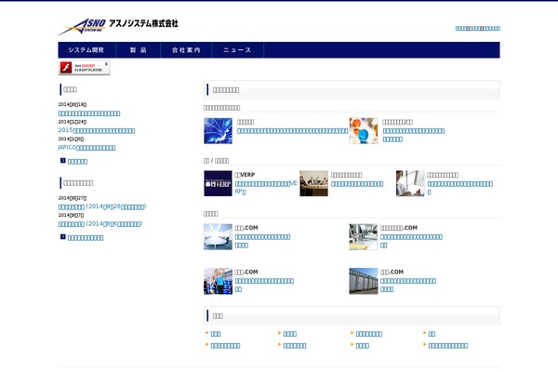Open the office desk with laptop thumbnail
558x372 pixels.
[364, 237]
